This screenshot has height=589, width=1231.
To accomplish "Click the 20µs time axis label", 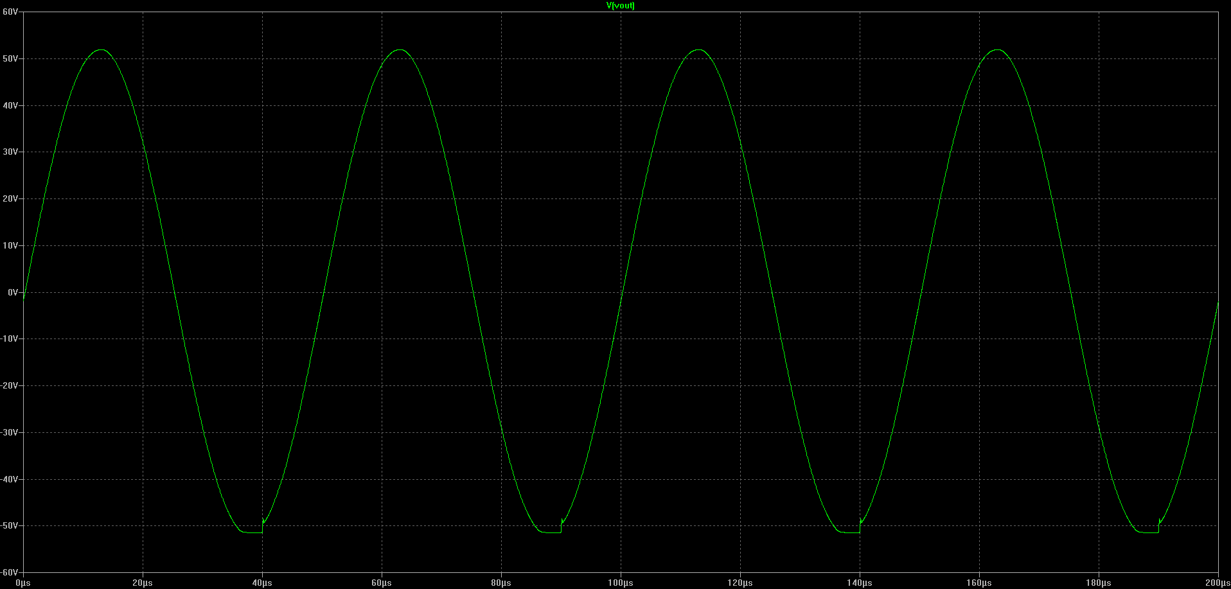I will click(143, 583).
